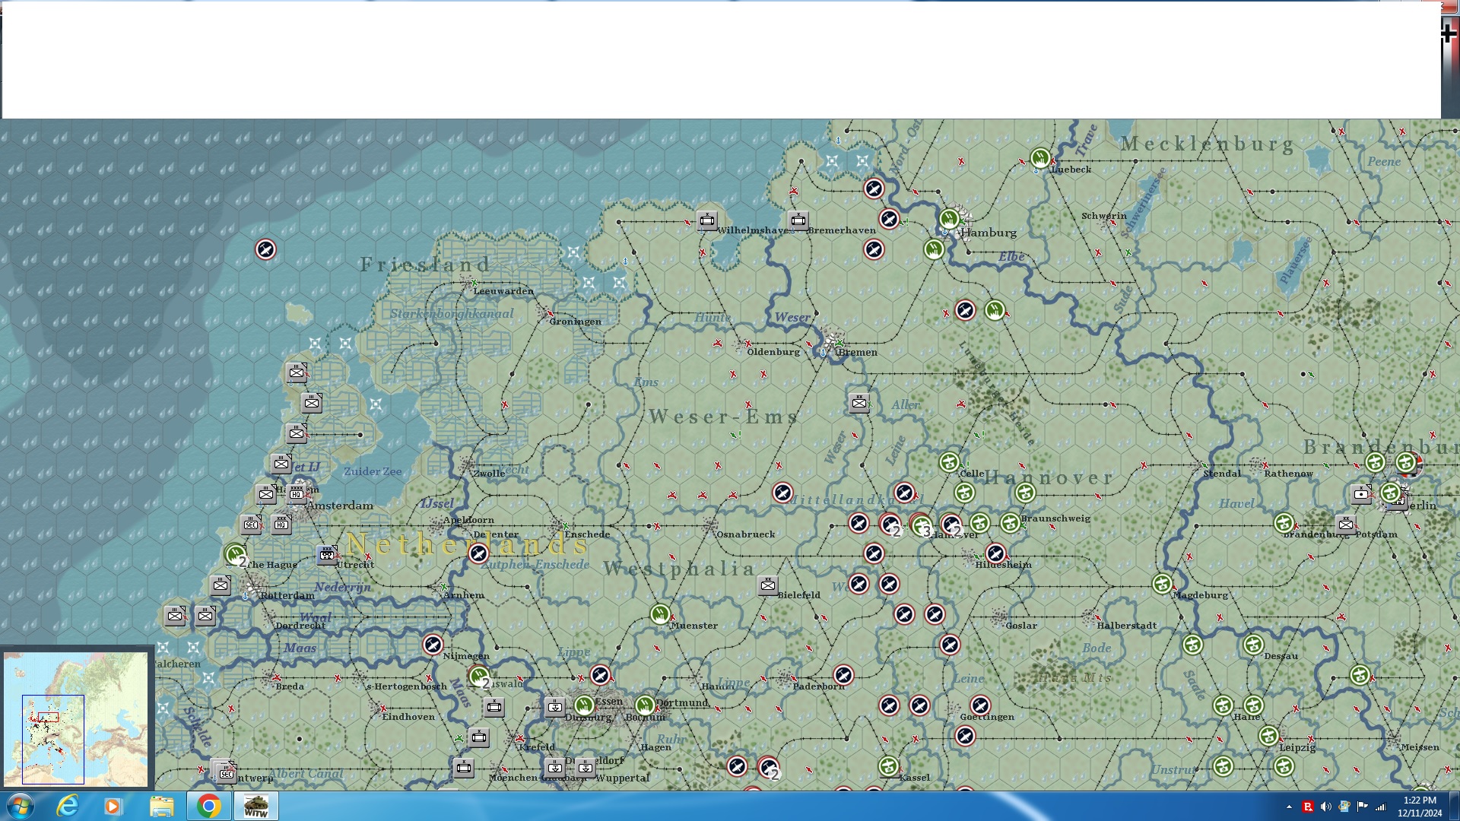Show hidden system tray icons
Viewport: 1460px width, 821px height.
tap(1289, 807)
